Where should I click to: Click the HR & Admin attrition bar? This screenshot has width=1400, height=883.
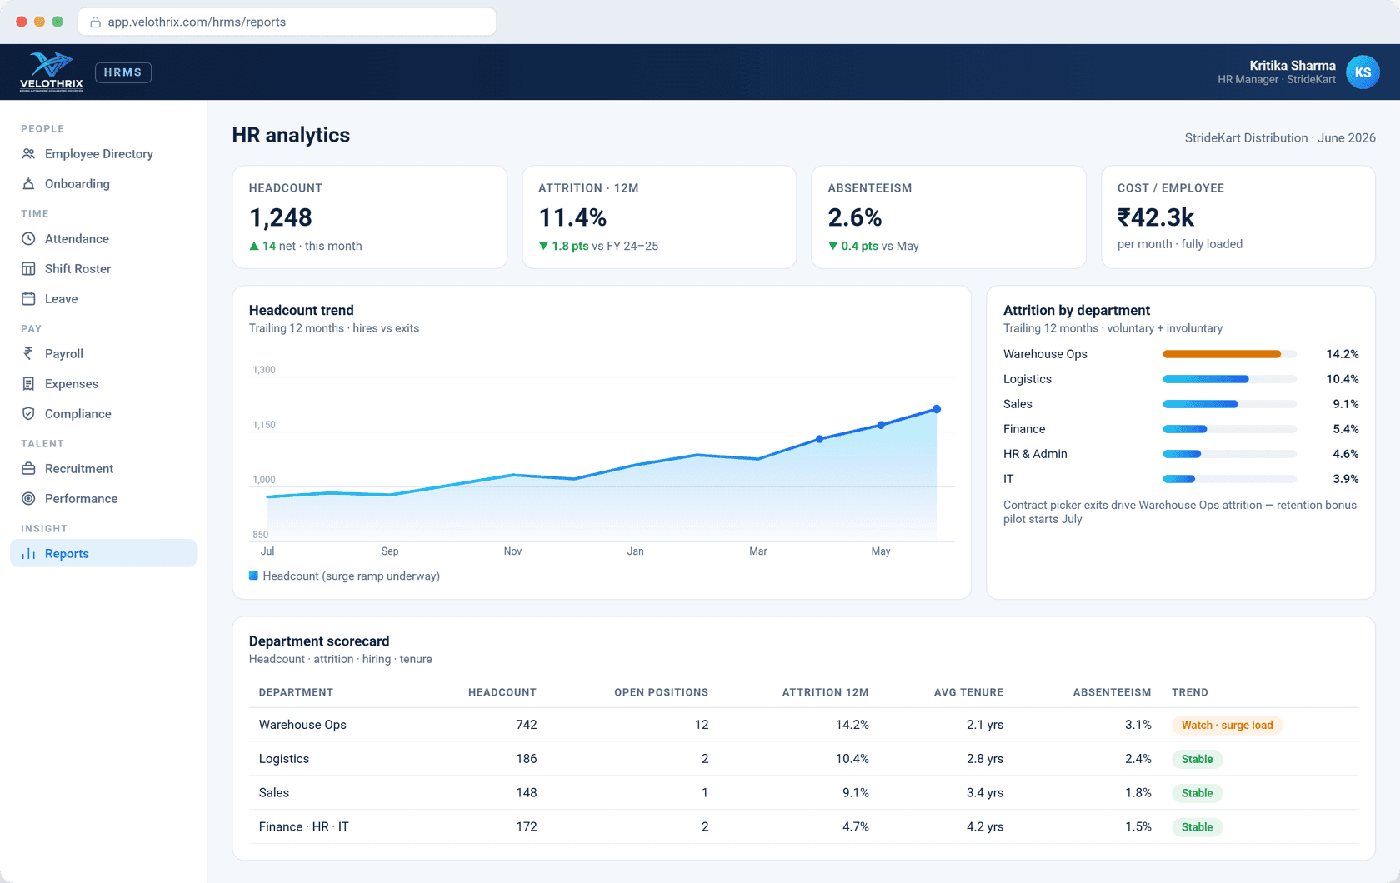[x=1182, y=454]
